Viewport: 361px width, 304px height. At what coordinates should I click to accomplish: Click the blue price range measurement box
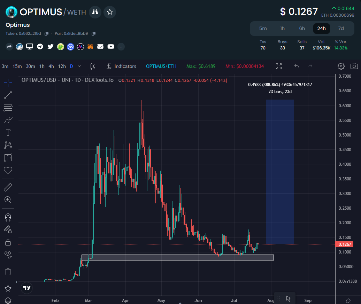tap(280, 172)
